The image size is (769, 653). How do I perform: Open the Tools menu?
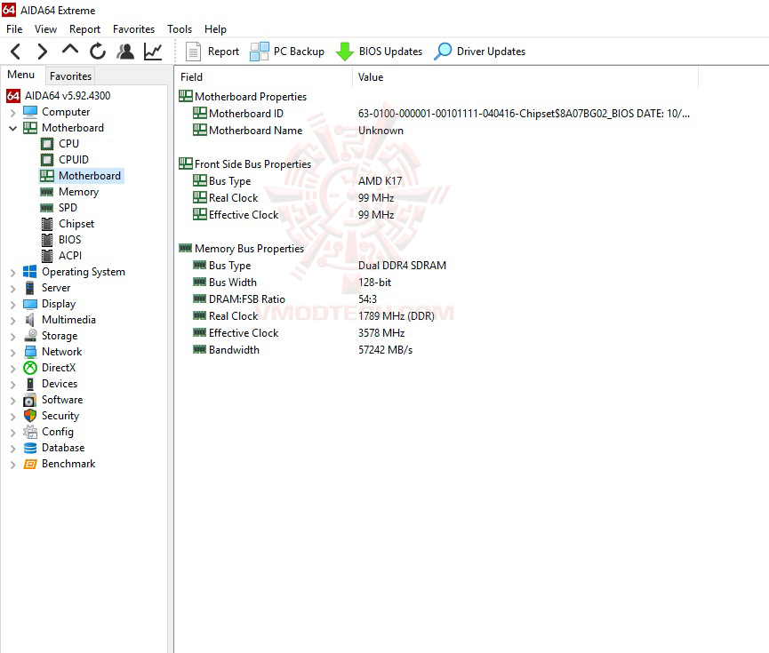[180, 29]
